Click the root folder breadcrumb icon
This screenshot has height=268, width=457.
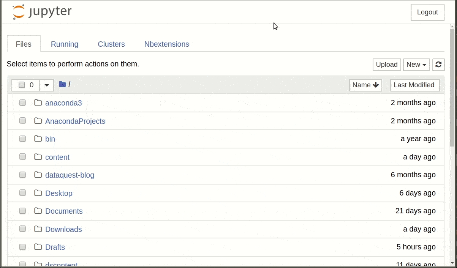tap(62, 84)
